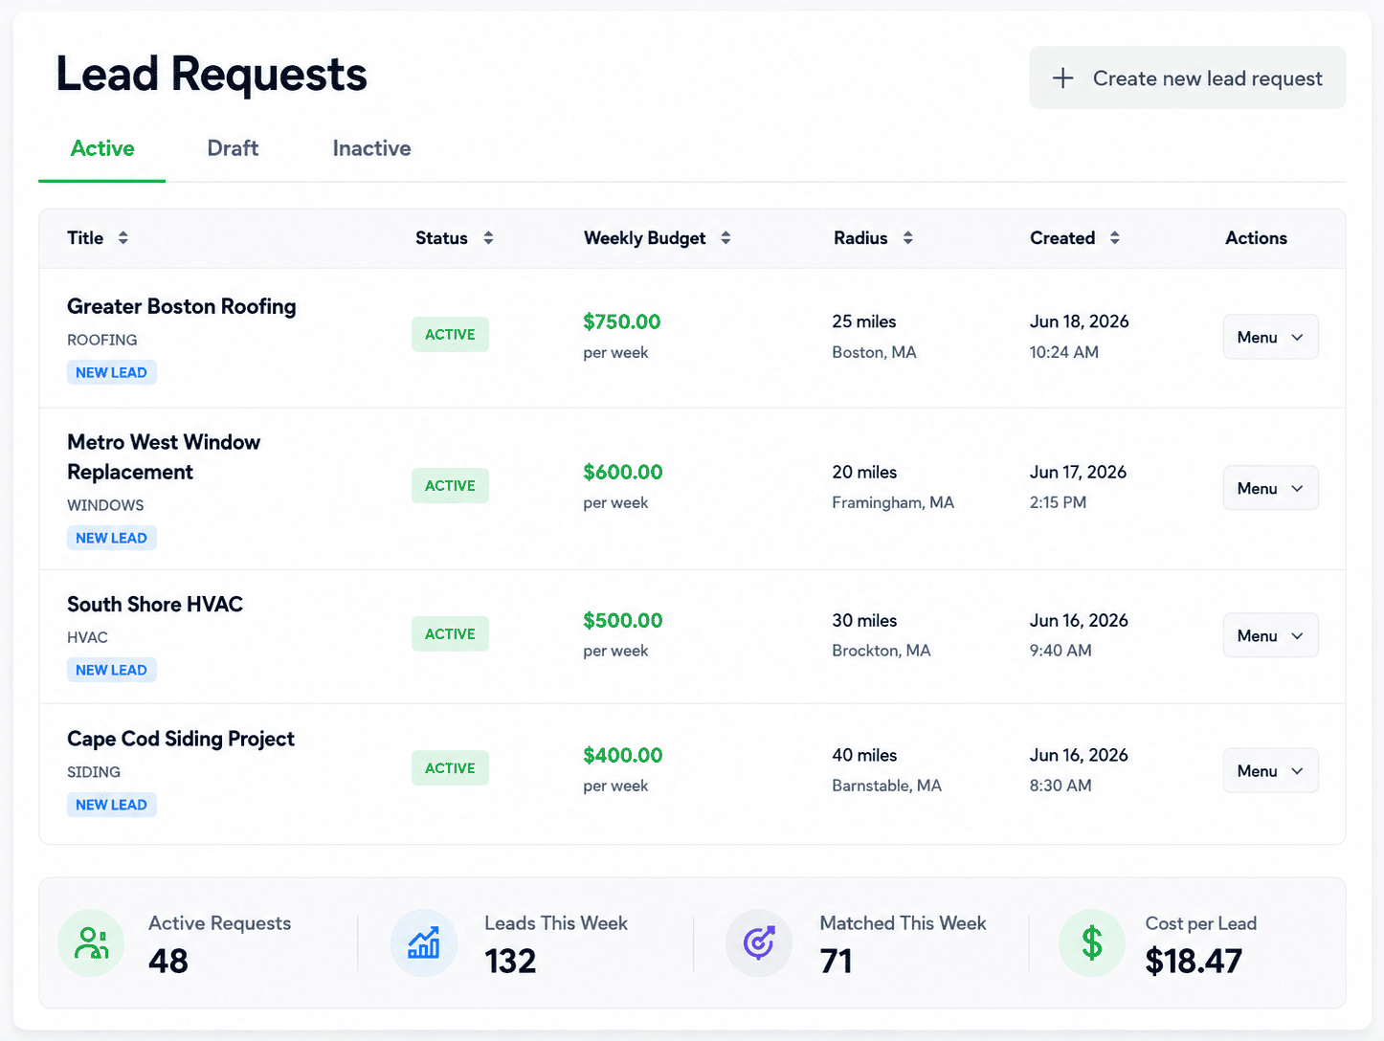The height and width of the screenshot is (1041, 1384).
Task: Click ACTIVE status badge for South Shore HVAC
Action: point(450,633)
